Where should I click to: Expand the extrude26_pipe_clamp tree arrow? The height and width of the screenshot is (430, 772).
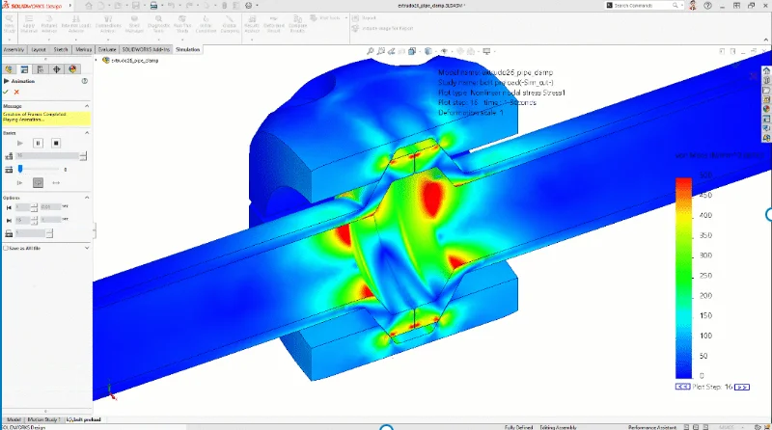[x=96, y=60]
